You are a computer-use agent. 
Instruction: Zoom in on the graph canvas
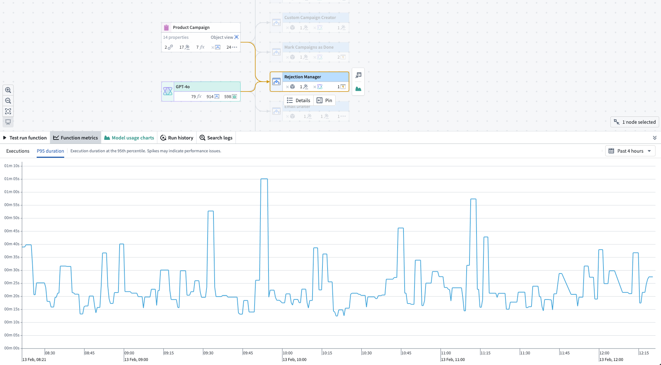point(8,90)
